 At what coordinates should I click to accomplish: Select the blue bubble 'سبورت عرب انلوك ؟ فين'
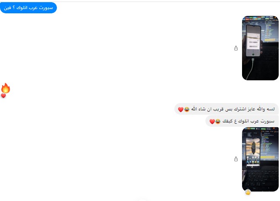[28, 8]
